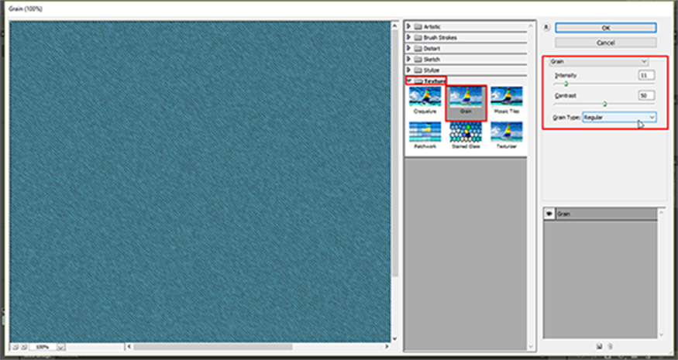678x360 pixels.
Task: Open the zoom percentage dropdown
Action: (x=60, y=347)
